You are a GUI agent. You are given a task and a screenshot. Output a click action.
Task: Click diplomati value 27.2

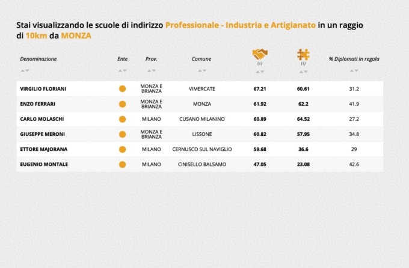[354, 119]
